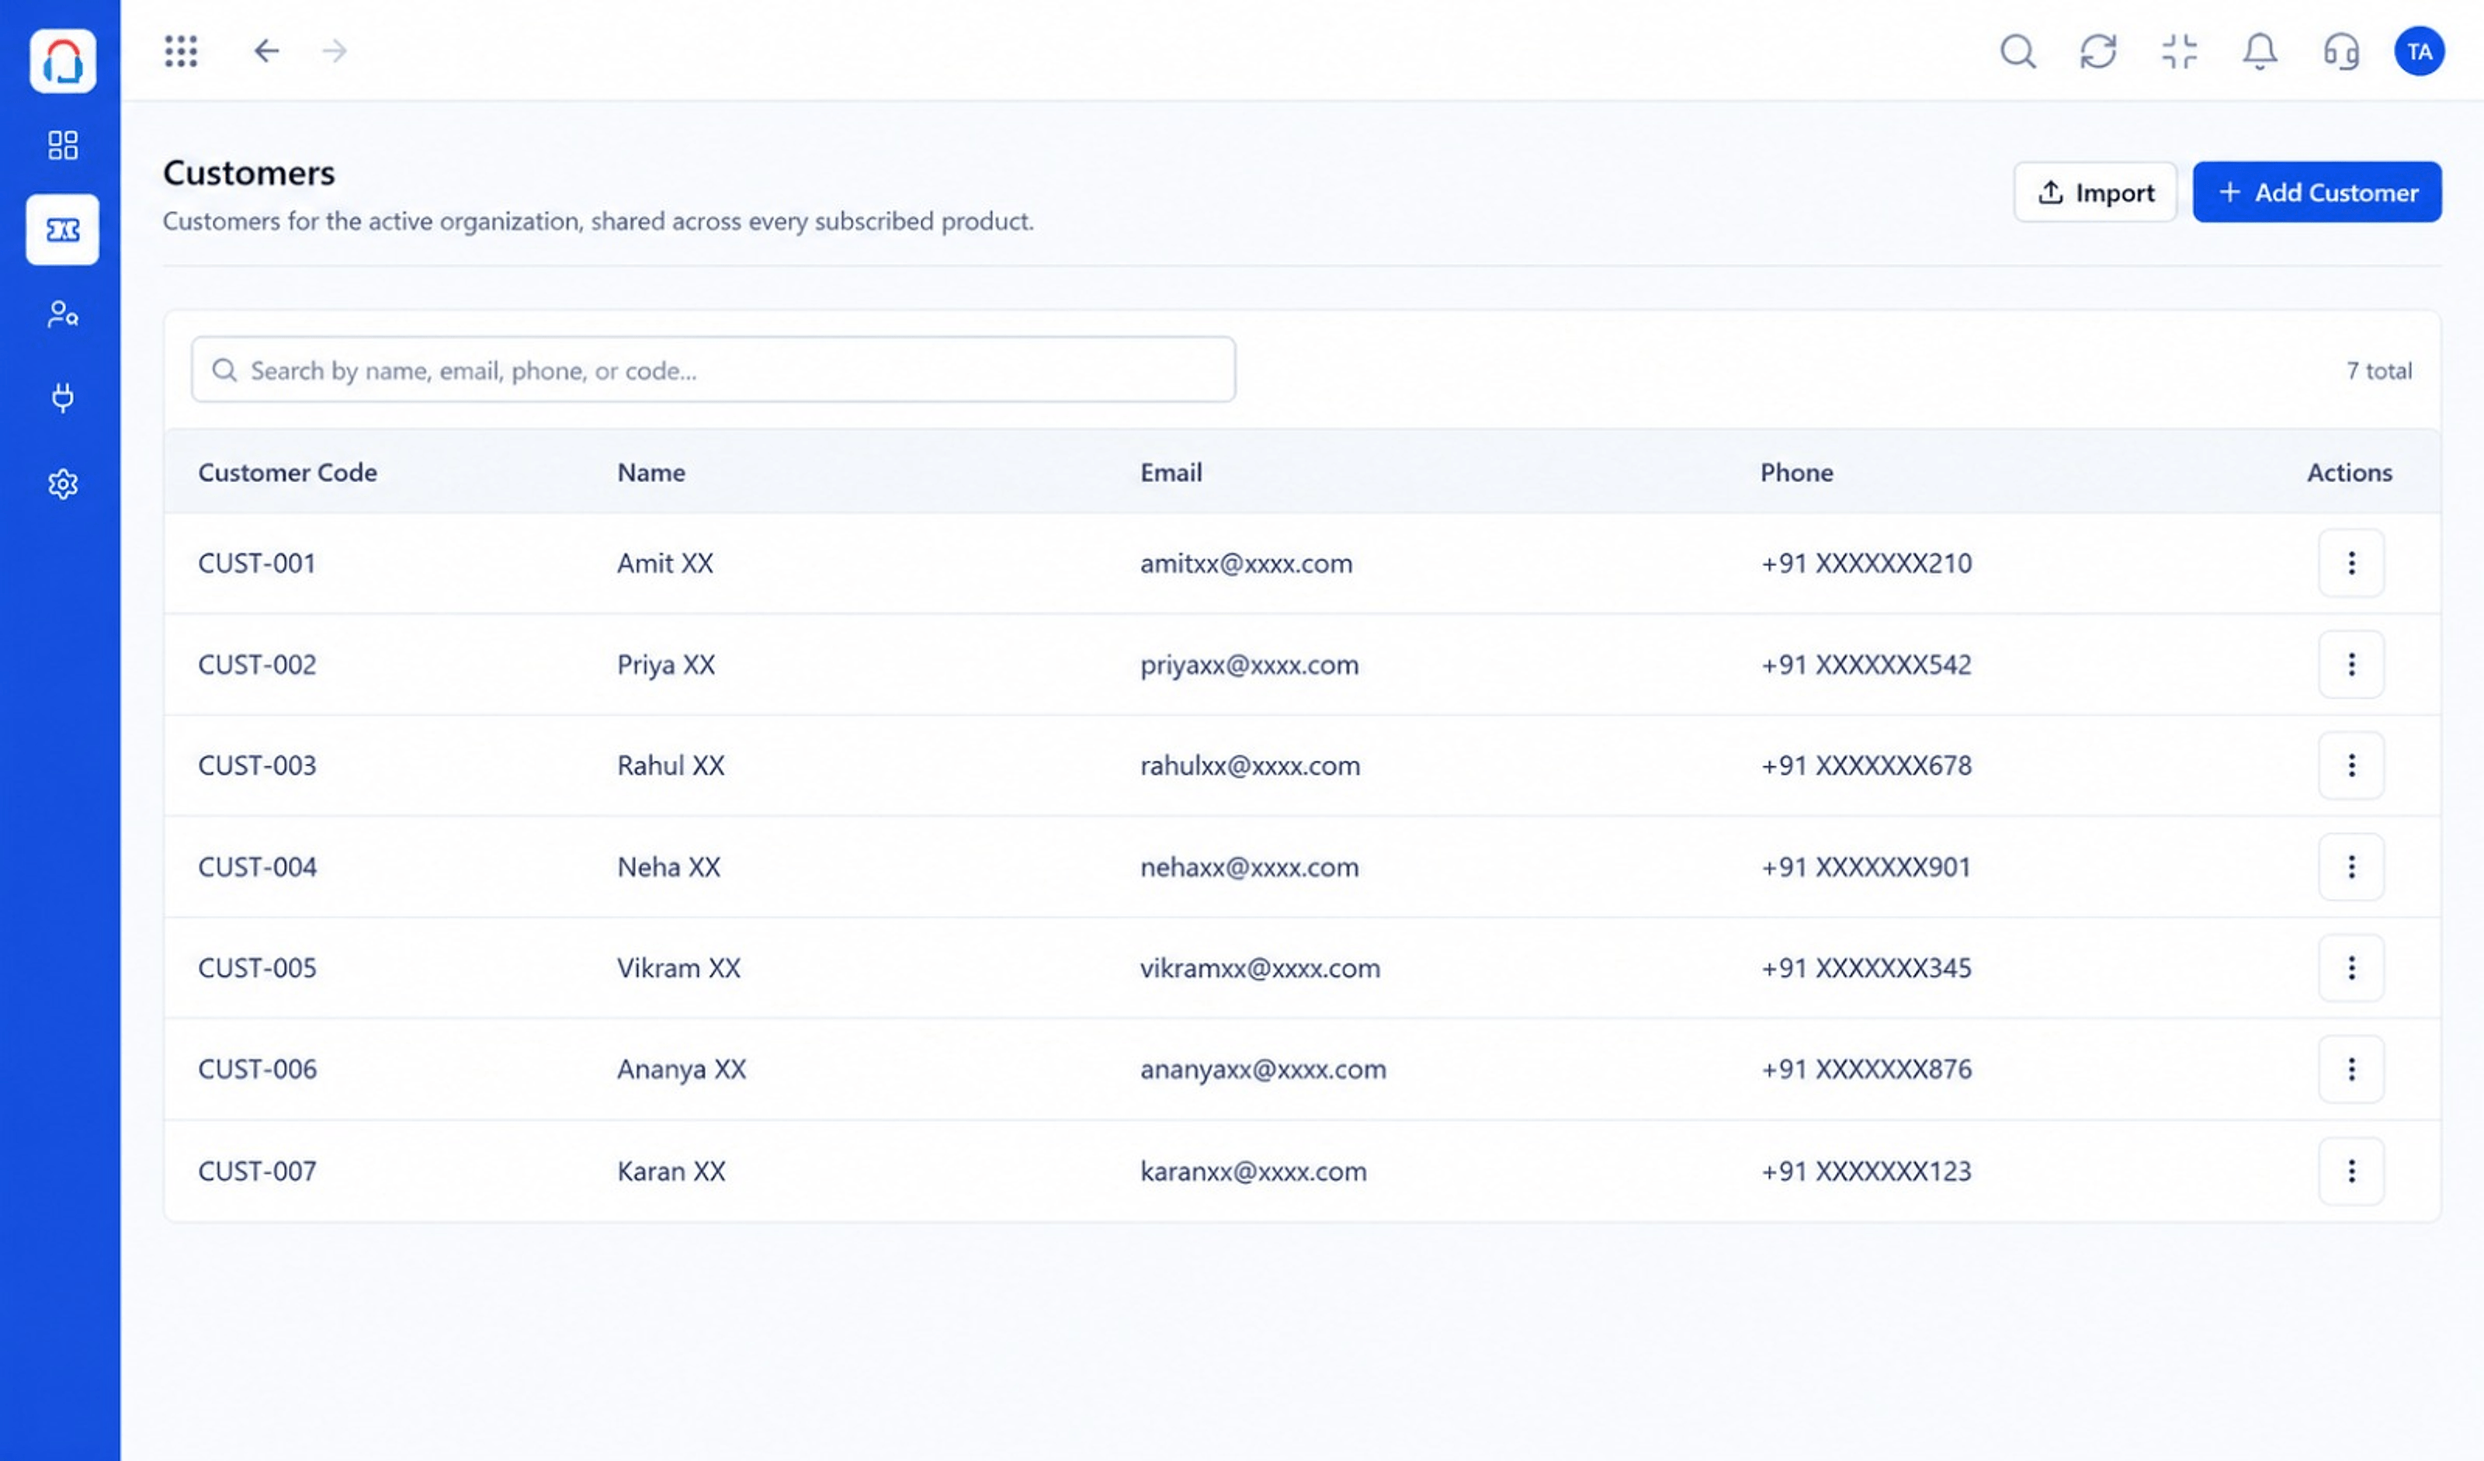Open the apps launcher dot grid
2484x1461 pixels.
(182, 51)
